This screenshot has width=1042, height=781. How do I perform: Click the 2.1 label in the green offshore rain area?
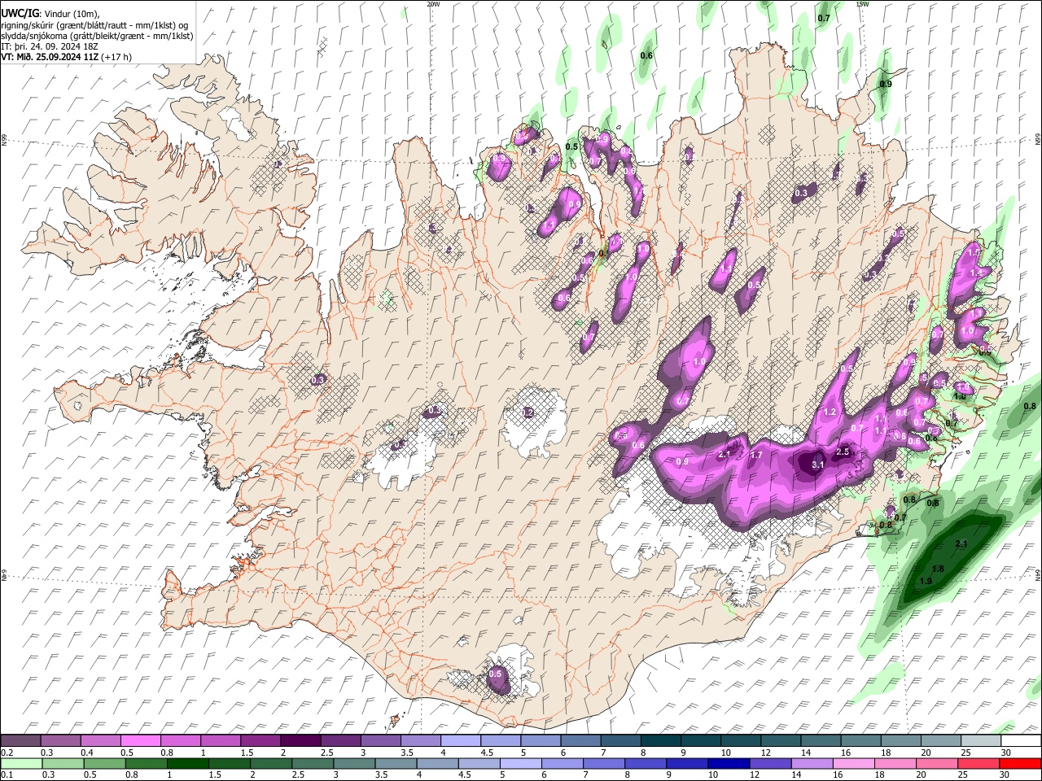961,544
